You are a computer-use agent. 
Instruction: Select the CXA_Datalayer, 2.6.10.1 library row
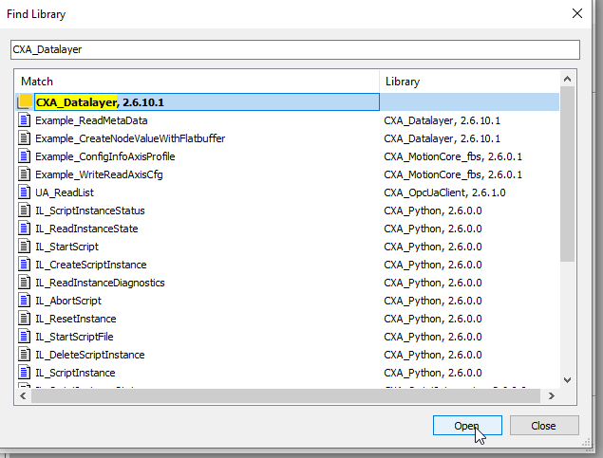[288, 102]
